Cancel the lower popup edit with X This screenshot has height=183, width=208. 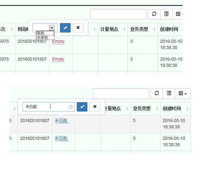point(95,106)
